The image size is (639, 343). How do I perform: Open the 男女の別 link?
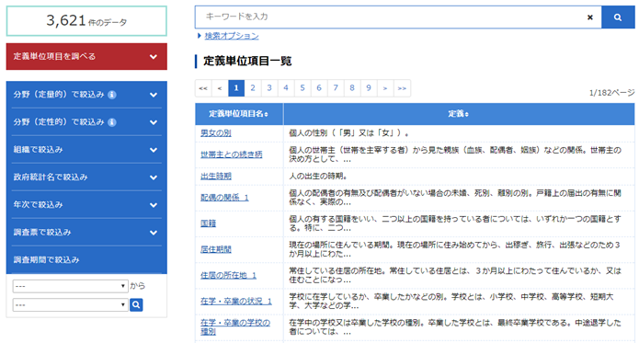coord(216,133)
